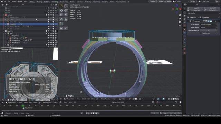Click the play animation button

tap(94, 113)
